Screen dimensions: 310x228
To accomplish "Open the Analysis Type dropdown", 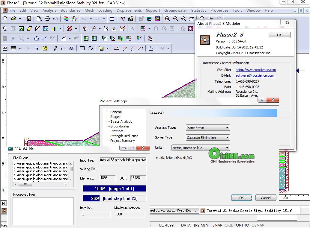I will 207,128.
